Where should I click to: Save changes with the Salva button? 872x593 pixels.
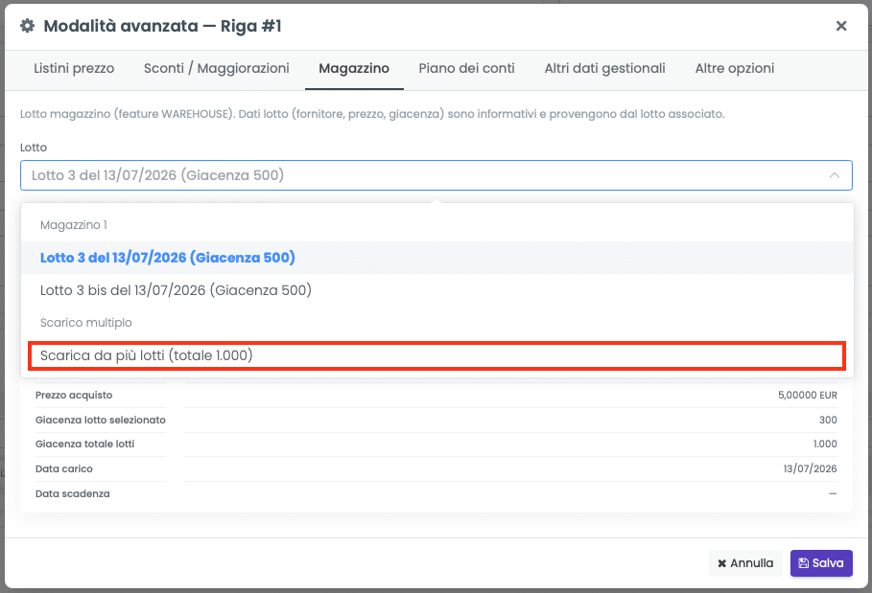(821, 563)
